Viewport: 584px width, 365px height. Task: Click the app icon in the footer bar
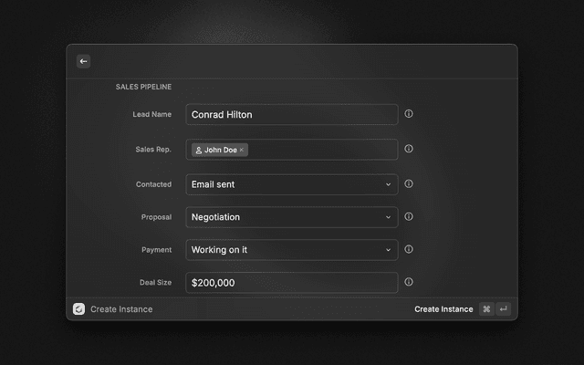(79, 309)
